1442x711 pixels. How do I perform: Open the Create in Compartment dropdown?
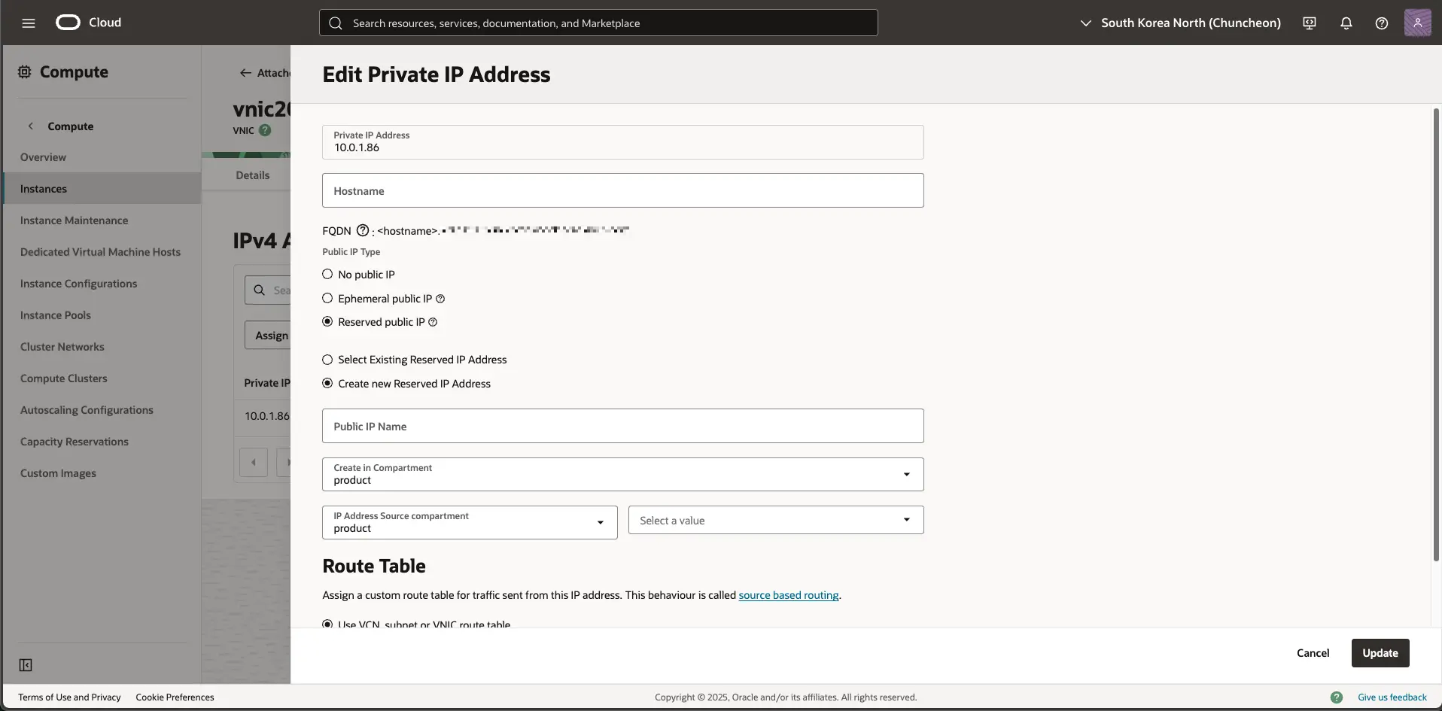tap(906, 474)
